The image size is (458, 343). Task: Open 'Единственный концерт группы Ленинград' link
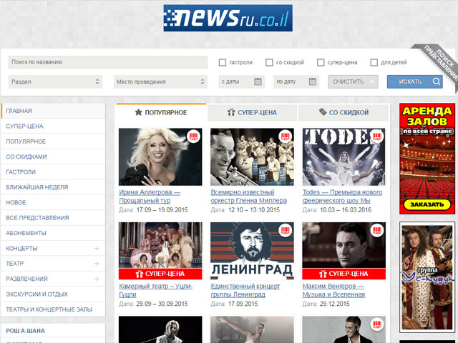(x=245, y=290)
